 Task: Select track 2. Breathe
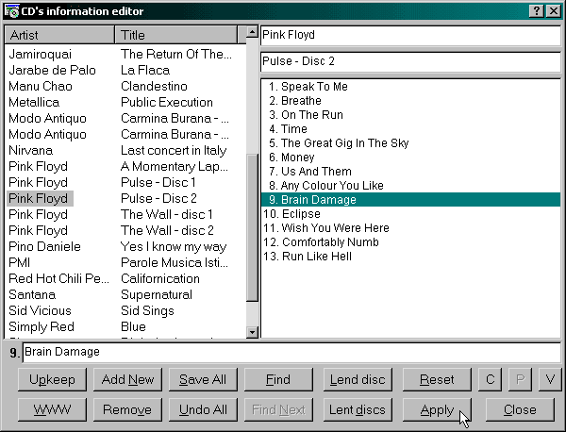(410, 101)
